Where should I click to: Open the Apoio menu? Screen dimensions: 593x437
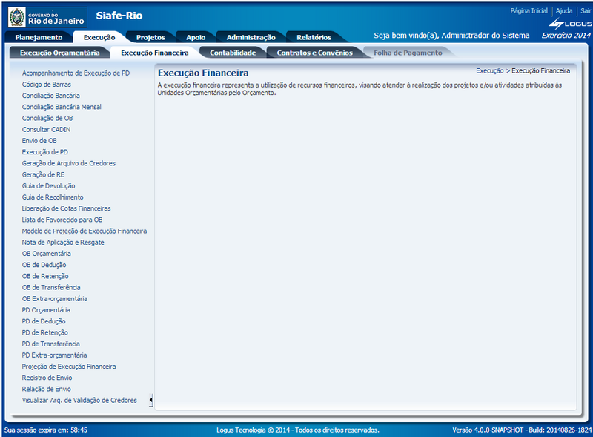(194, 35)
